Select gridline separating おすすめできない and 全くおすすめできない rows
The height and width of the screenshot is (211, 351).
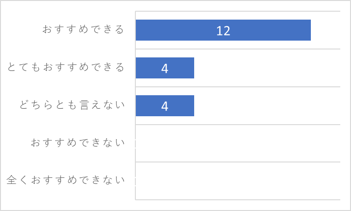tap(238, 162)
